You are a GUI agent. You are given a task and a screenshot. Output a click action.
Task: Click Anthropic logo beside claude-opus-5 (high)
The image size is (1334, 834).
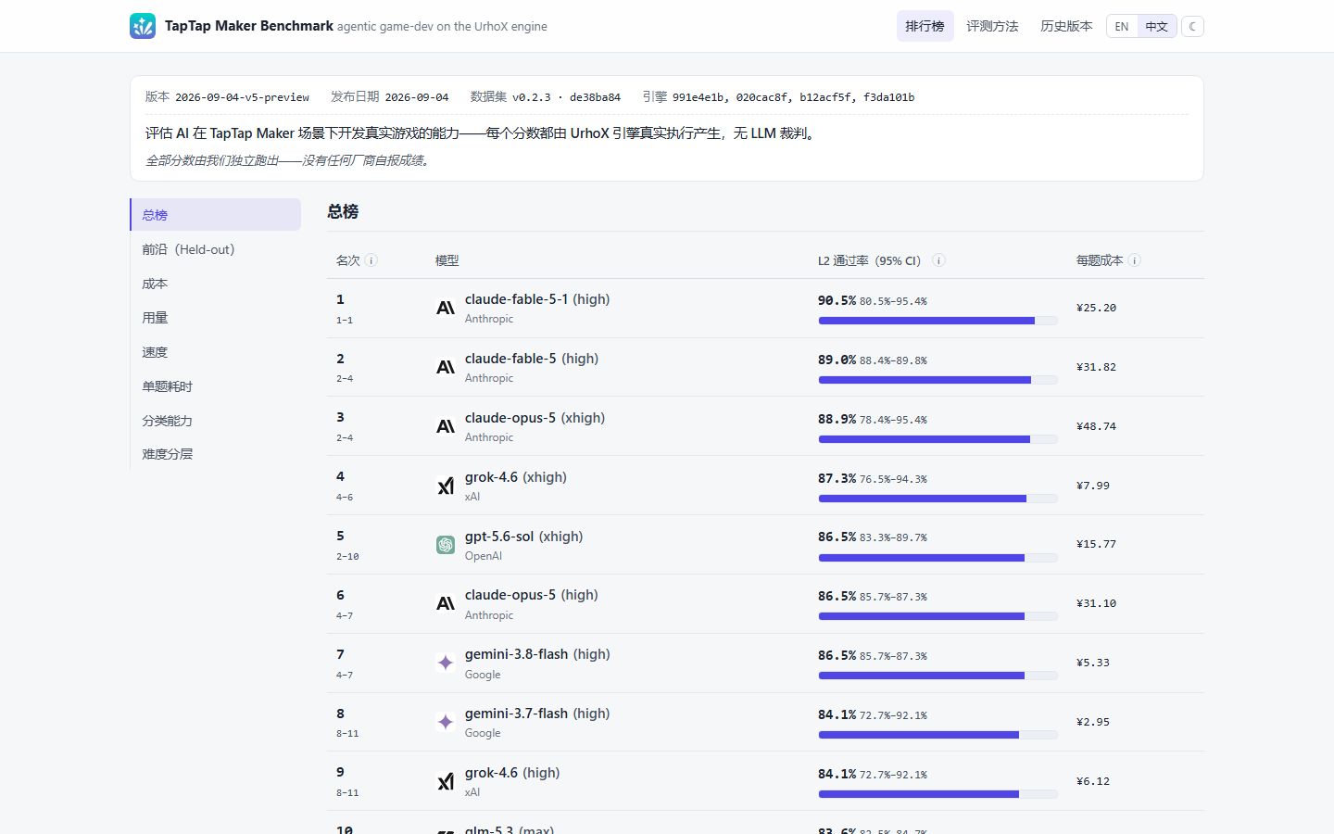[x=446, y=603]
